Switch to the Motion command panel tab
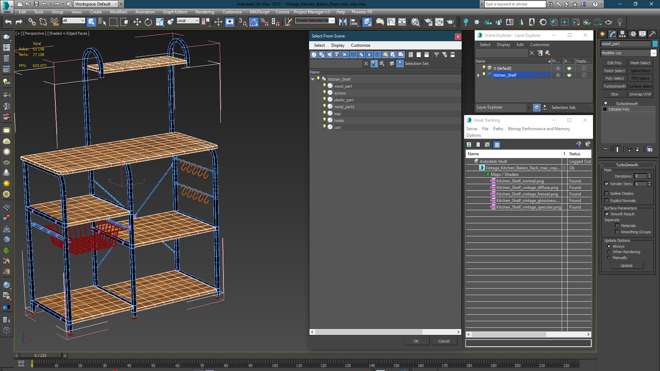The height and width of the screenshot is (371, 660). click(633, 34)
